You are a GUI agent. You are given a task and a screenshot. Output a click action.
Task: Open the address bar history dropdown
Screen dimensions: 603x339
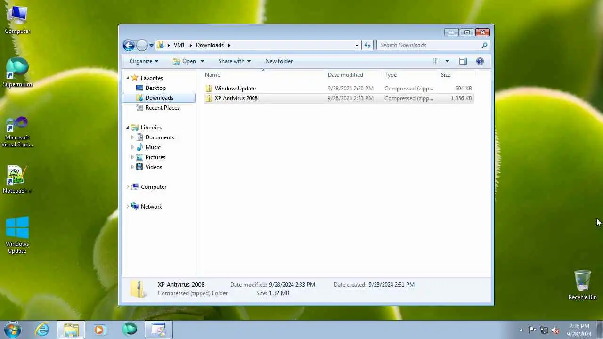coord(357,45)
